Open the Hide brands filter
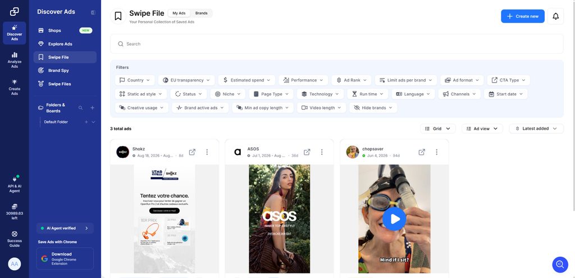 [x=373, y=108]
